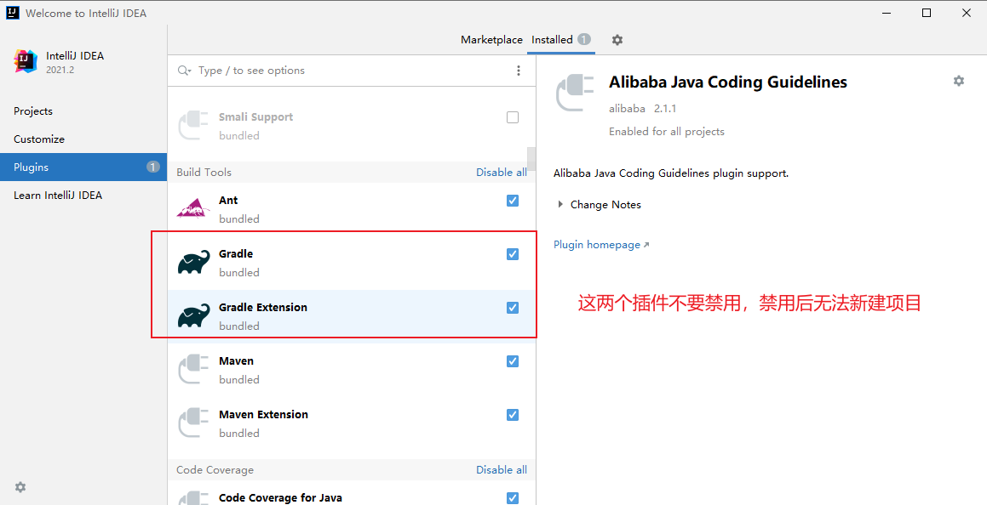Select the Gradle Extension elephant icon
Screen dimensions: 987x505
(193, 316)
